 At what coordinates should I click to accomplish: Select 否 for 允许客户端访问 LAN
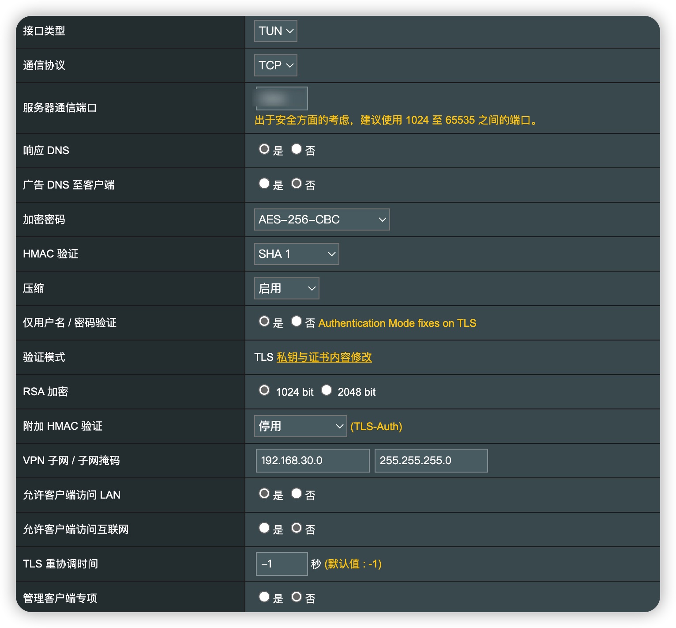pos(296,493)
